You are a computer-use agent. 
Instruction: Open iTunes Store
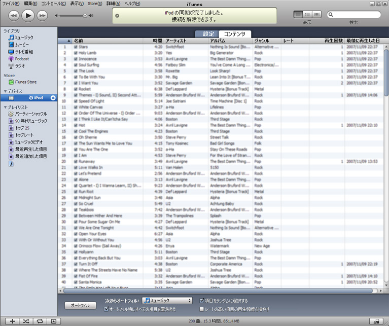pos(23,82)
